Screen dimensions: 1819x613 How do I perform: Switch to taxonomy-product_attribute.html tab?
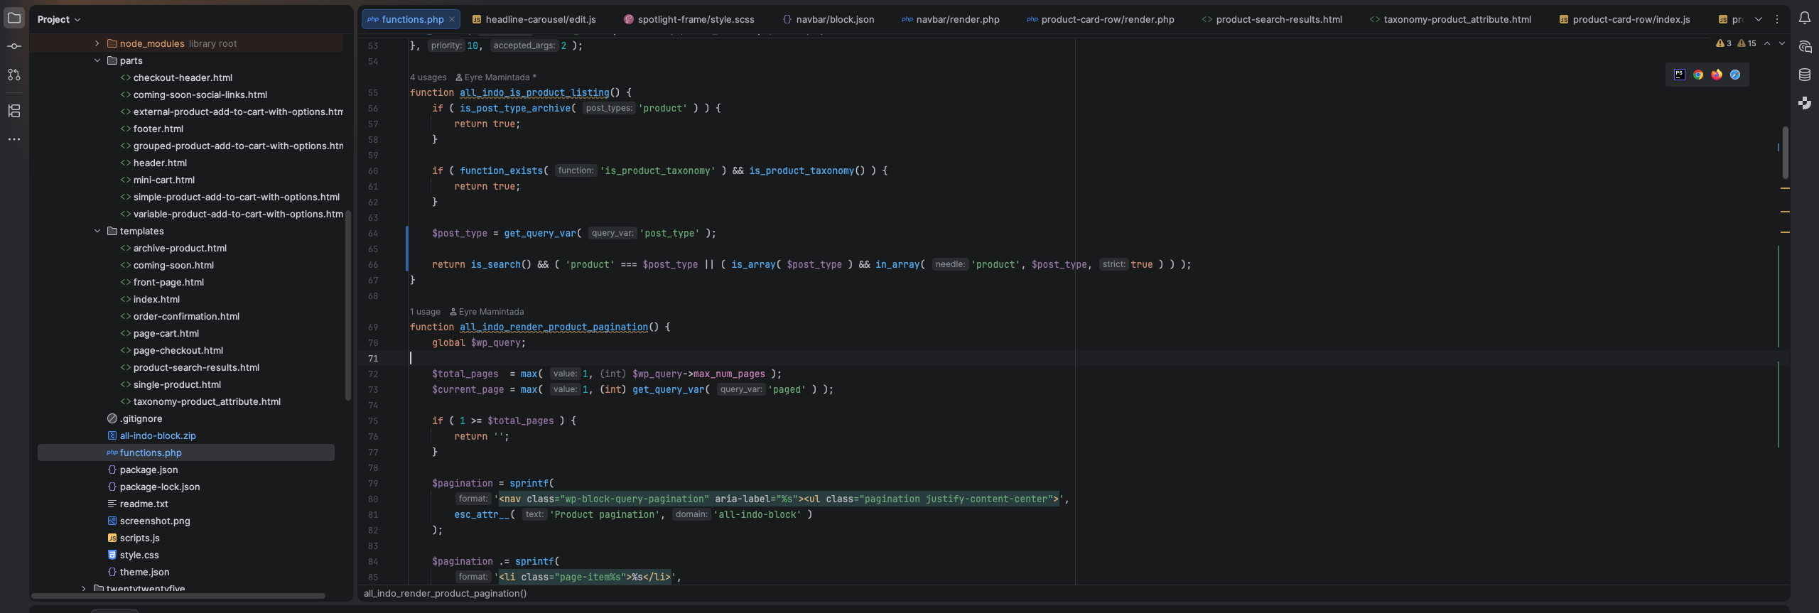1450,19
